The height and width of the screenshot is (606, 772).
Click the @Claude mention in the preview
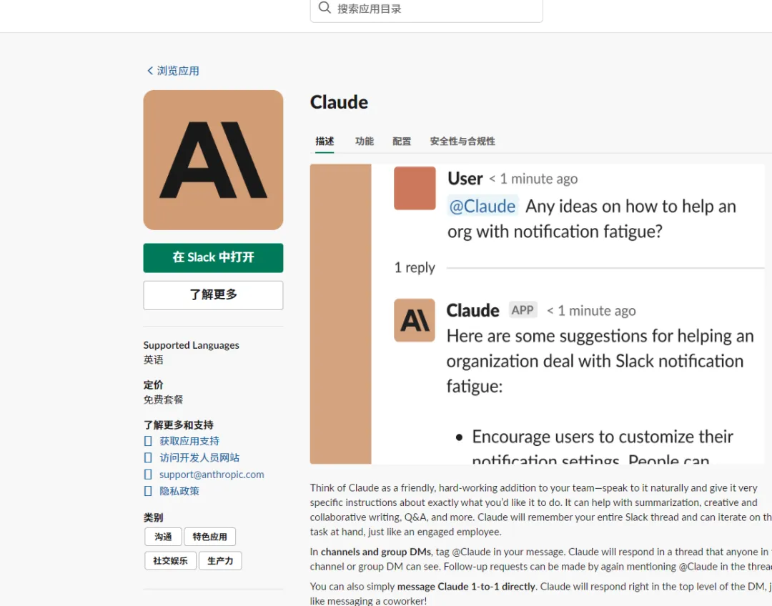(482, 207)
